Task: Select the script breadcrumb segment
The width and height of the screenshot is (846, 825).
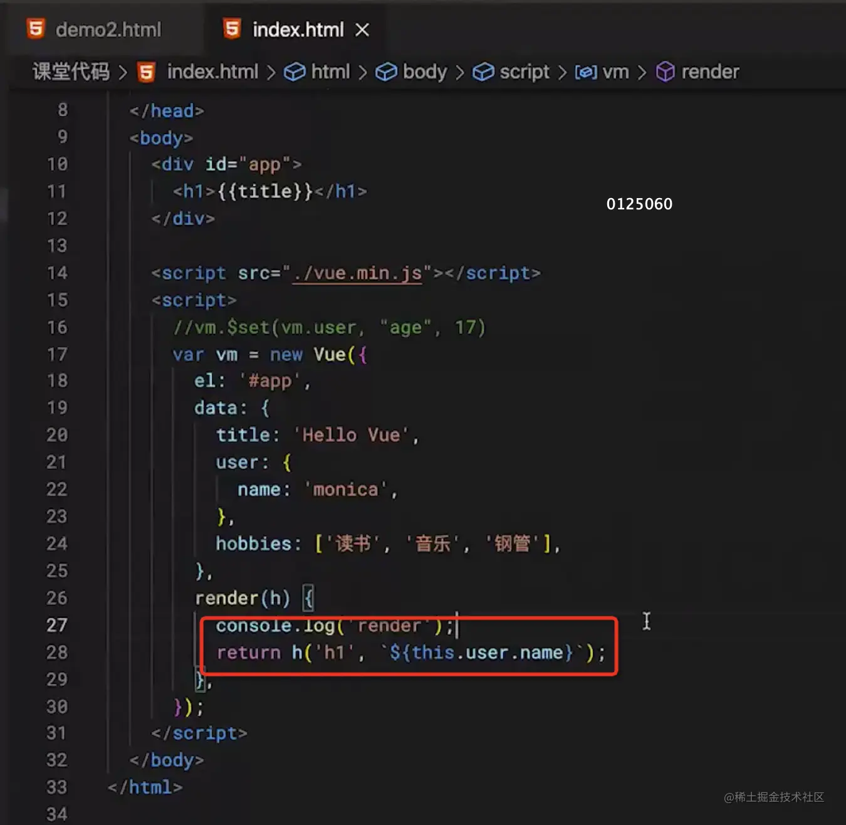Action: pyautogui.click(x=525, y=72)
